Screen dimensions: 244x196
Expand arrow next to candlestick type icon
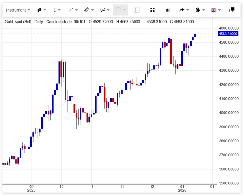45,10
